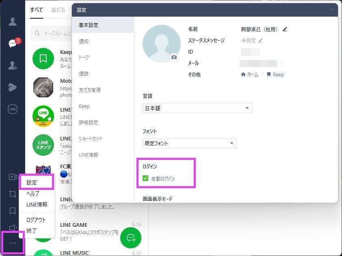Viewport: 342px width, 256px height.
Task: Select 基本設定 in settings sidebar
Action: (103, 25)
